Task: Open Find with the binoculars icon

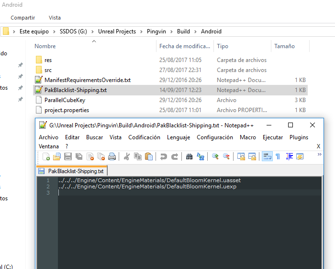Action: point(189,156)
